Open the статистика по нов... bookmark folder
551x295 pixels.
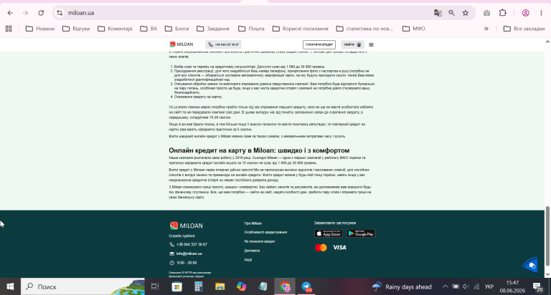click(x=364, y=29)
